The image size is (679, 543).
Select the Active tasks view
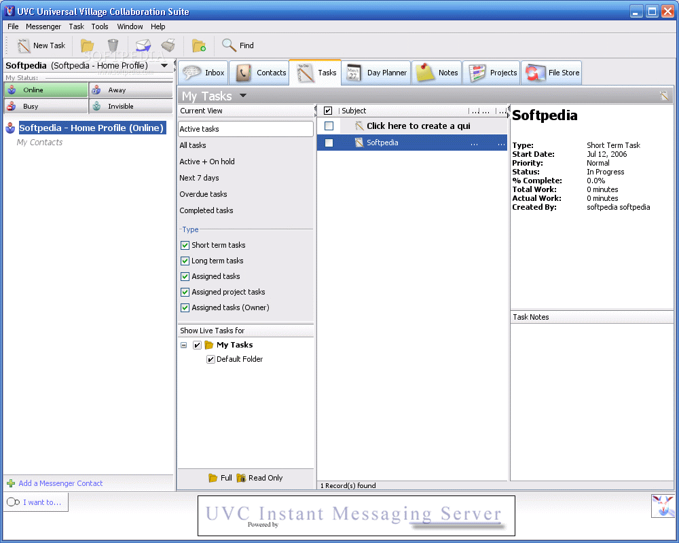coord(246,129)
